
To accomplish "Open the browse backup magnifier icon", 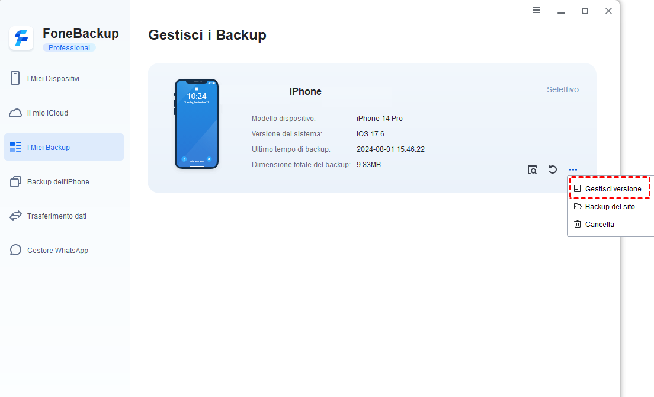I will tap(532, 169).
